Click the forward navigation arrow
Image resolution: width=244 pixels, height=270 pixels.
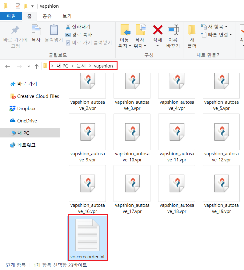(x=19, y=66)
